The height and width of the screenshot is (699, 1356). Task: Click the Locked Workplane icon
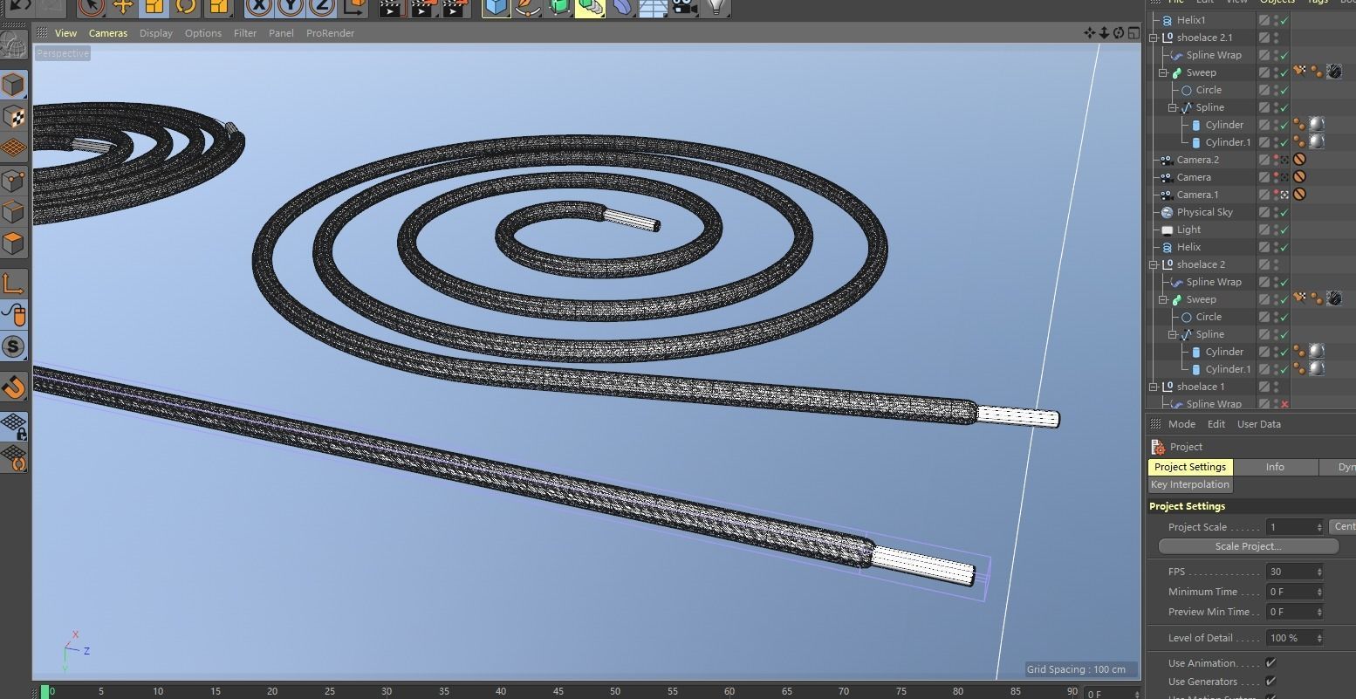click(x=14, y=426)
